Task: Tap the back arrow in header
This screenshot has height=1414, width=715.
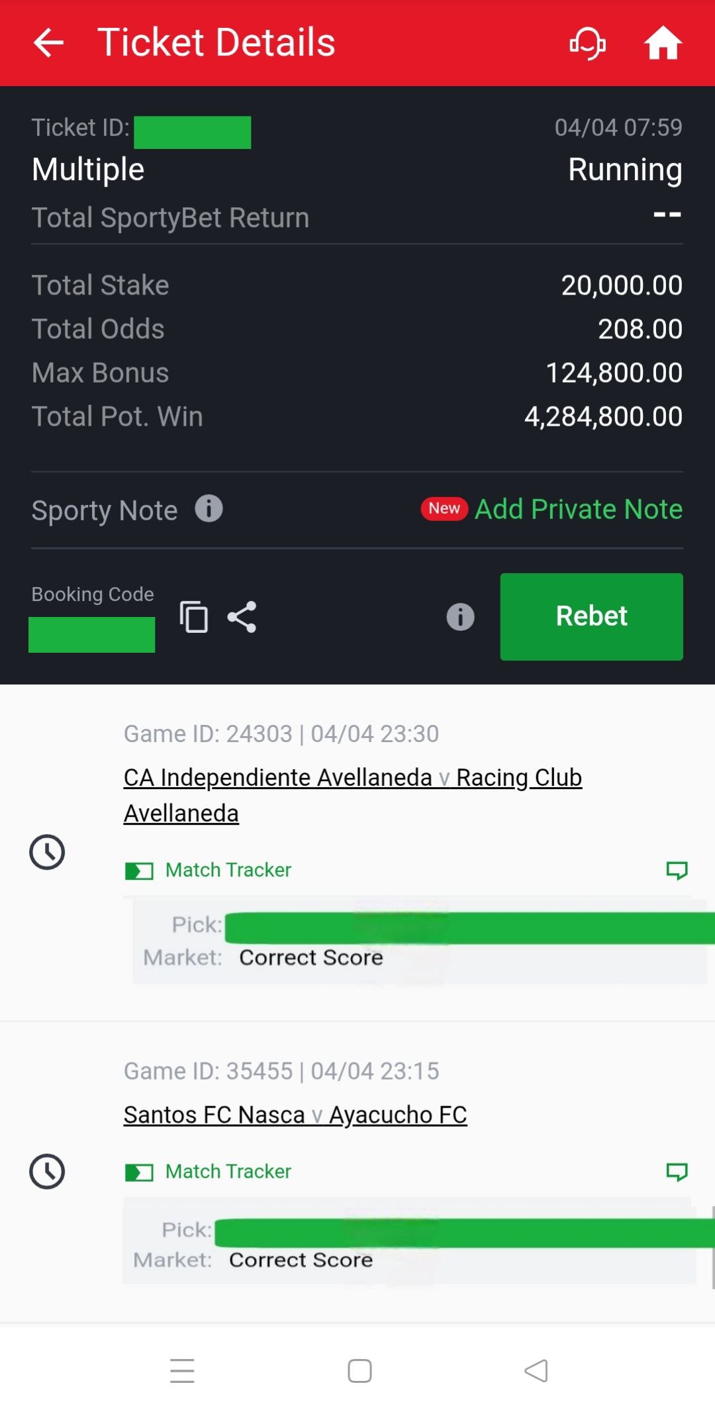Action: click(48, 43)
